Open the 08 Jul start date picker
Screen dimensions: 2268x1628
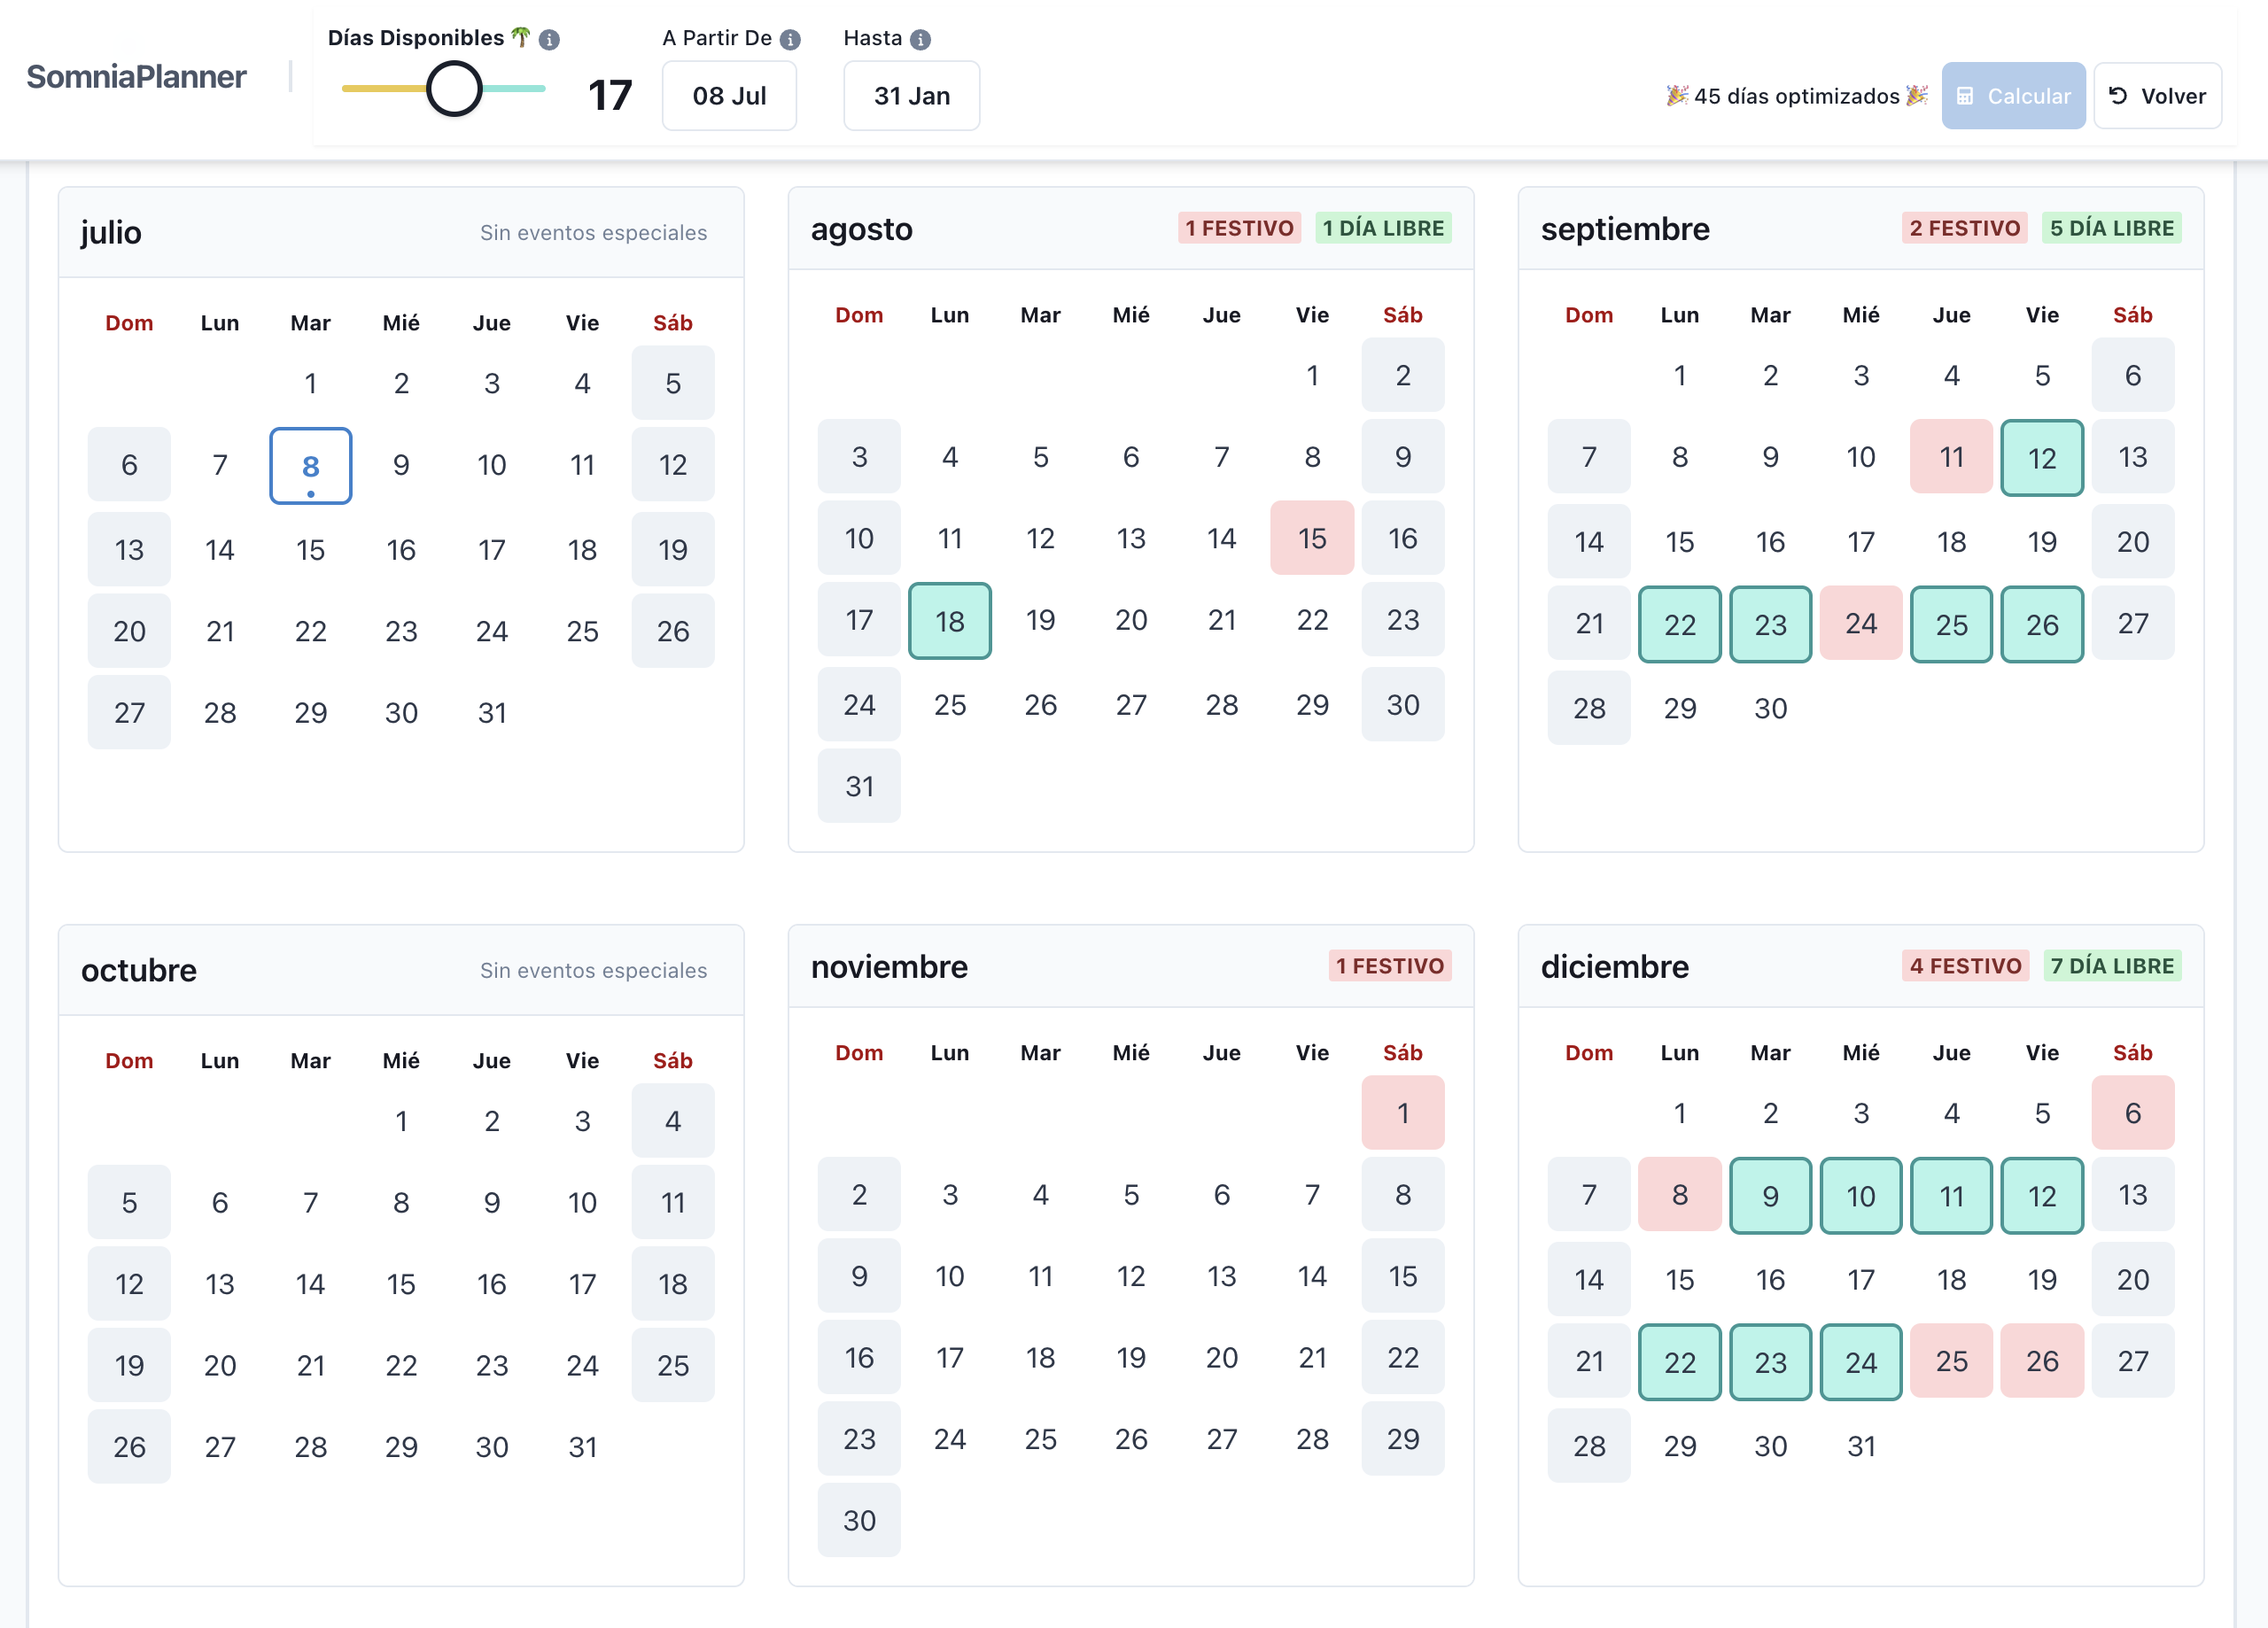729,96
